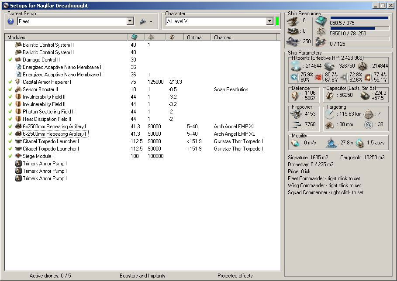Click the Damage Control II module icon
The image size is (397, 281).
click(18, 59)
